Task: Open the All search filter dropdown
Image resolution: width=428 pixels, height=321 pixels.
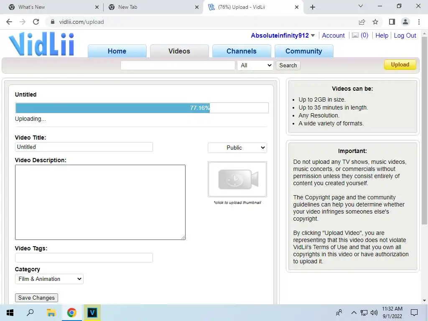Action: tap(255, 65)
